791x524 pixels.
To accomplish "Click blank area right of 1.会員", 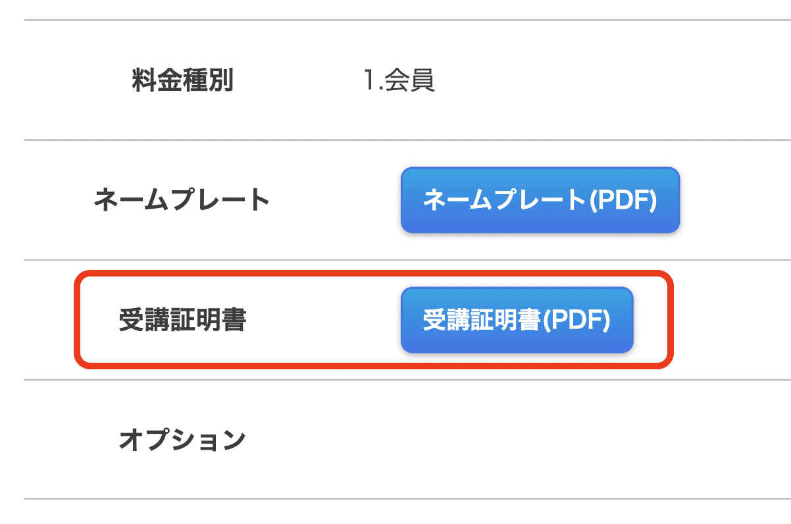I will pyautogui.click(x=592, y=81).
